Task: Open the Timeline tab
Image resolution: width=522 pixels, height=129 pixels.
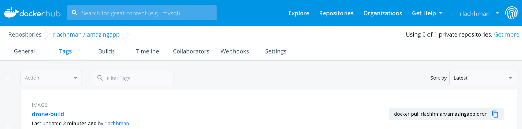Action: coord(147,51)
